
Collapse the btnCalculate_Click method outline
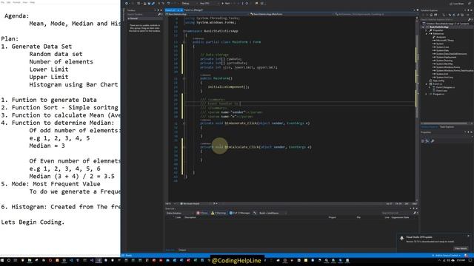pyautogui.click(x=184, y=147)
